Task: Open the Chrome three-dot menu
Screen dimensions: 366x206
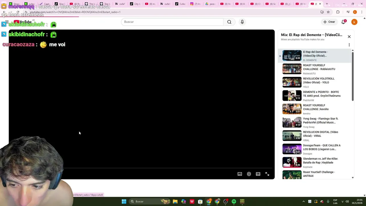Action: (362, 12)
